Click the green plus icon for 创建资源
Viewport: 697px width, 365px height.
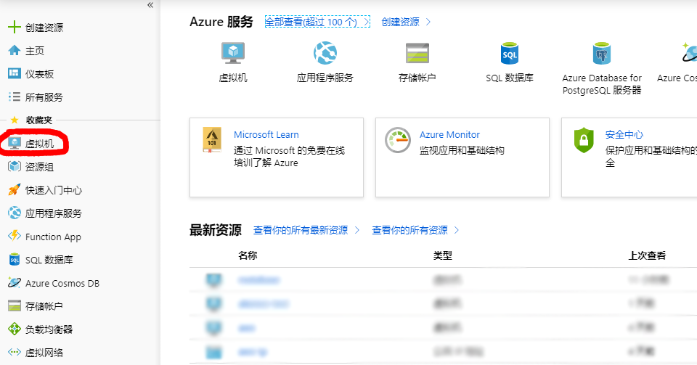(x=15, y=27)
